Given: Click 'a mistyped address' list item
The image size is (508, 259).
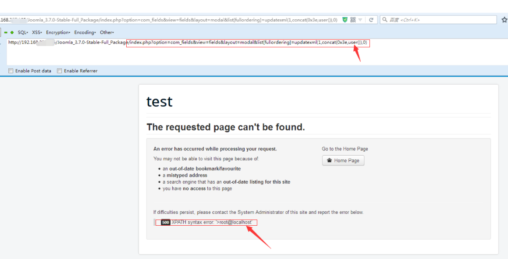Looking at the screenshot, I should (185, 175).
